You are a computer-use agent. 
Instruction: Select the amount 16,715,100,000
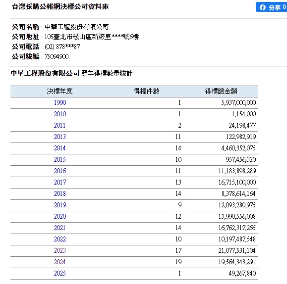click(x=237, y=182)
